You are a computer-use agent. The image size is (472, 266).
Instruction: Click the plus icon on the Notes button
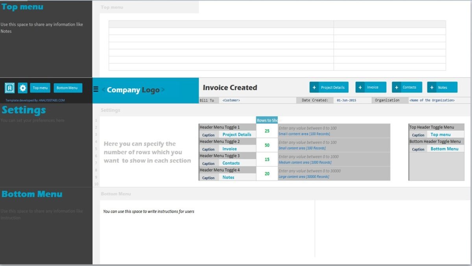pos(432,87)
